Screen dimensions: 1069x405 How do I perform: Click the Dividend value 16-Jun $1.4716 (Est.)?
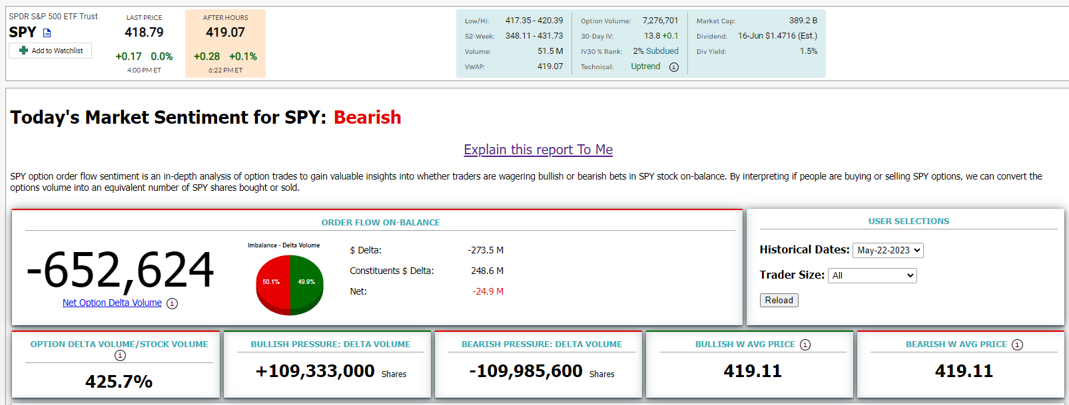pyautogui.click(x=777, y=36)
